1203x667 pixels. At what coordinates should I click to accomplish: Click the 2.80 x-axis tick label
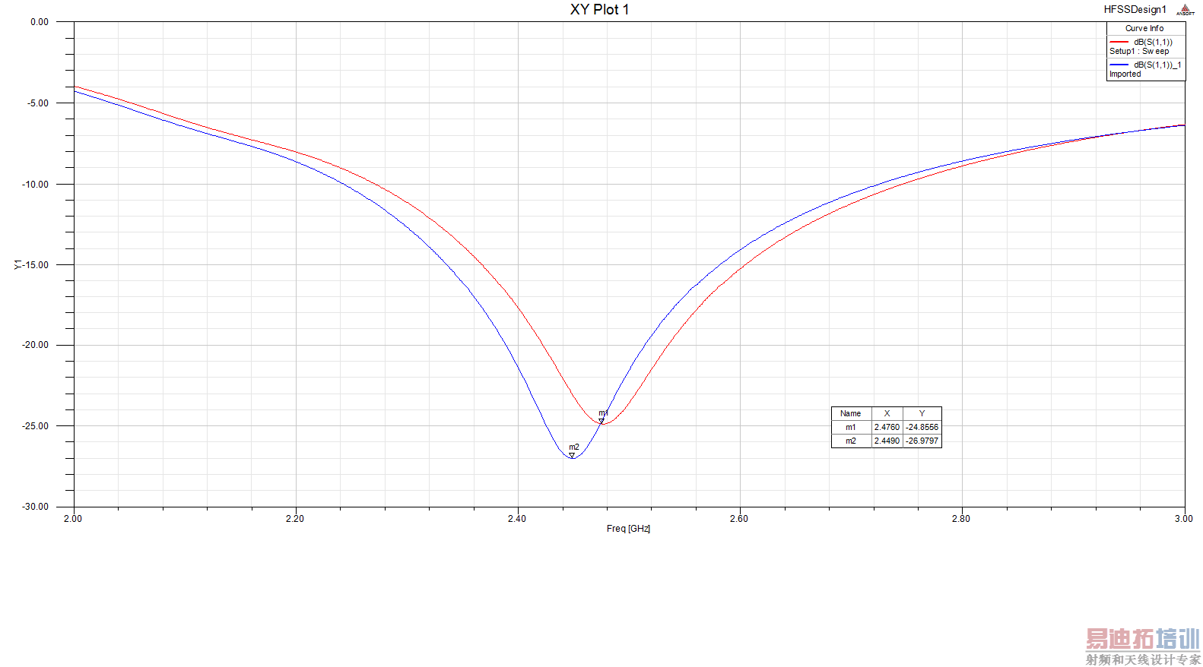click(961, 519)
